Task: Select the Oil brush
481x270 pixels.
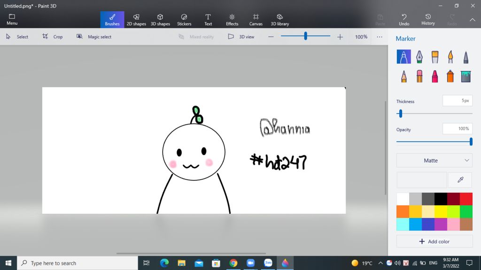Action: [x=435, y=57]
